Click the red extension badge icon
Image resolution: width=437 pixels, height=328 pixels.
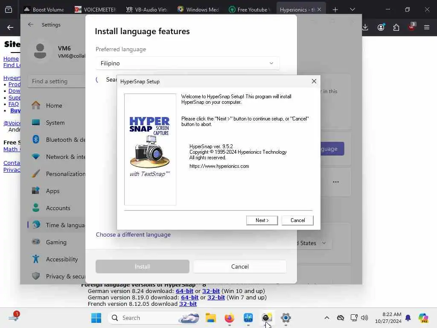(412, 27)
